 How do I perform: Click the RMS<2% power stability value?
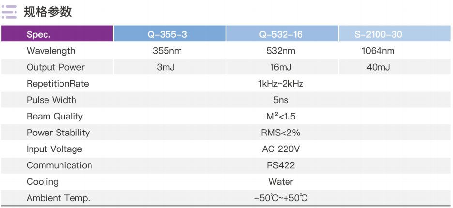[281, 133]
